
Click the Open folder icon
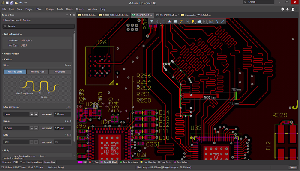click(x=16, y=3)
